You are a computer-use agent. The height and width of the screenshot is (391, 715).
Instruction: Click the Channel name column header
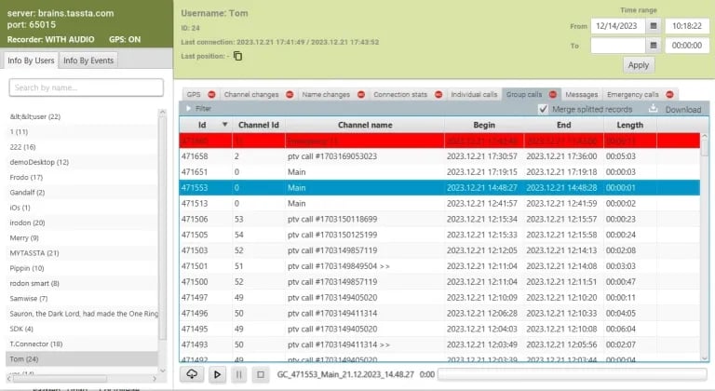(365, 125)
